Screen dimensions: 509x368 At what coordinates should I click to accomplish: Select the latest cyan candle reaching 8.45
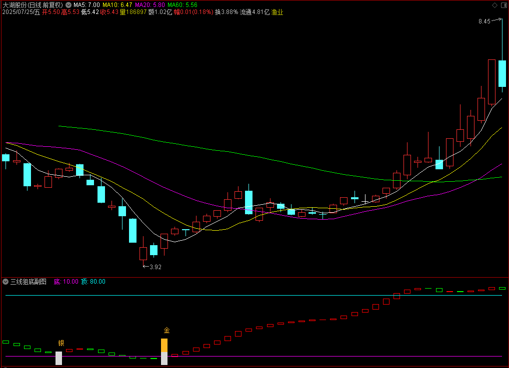coord(502,73)
